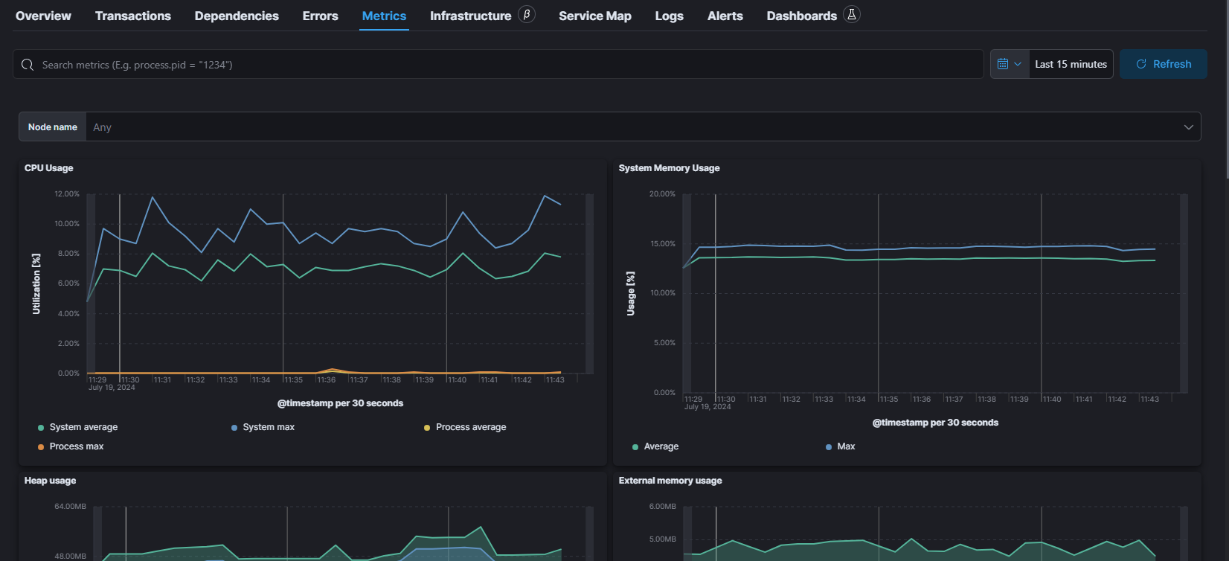Click the search magnifier icon
1229x561 pixels.
pos(28,65)
